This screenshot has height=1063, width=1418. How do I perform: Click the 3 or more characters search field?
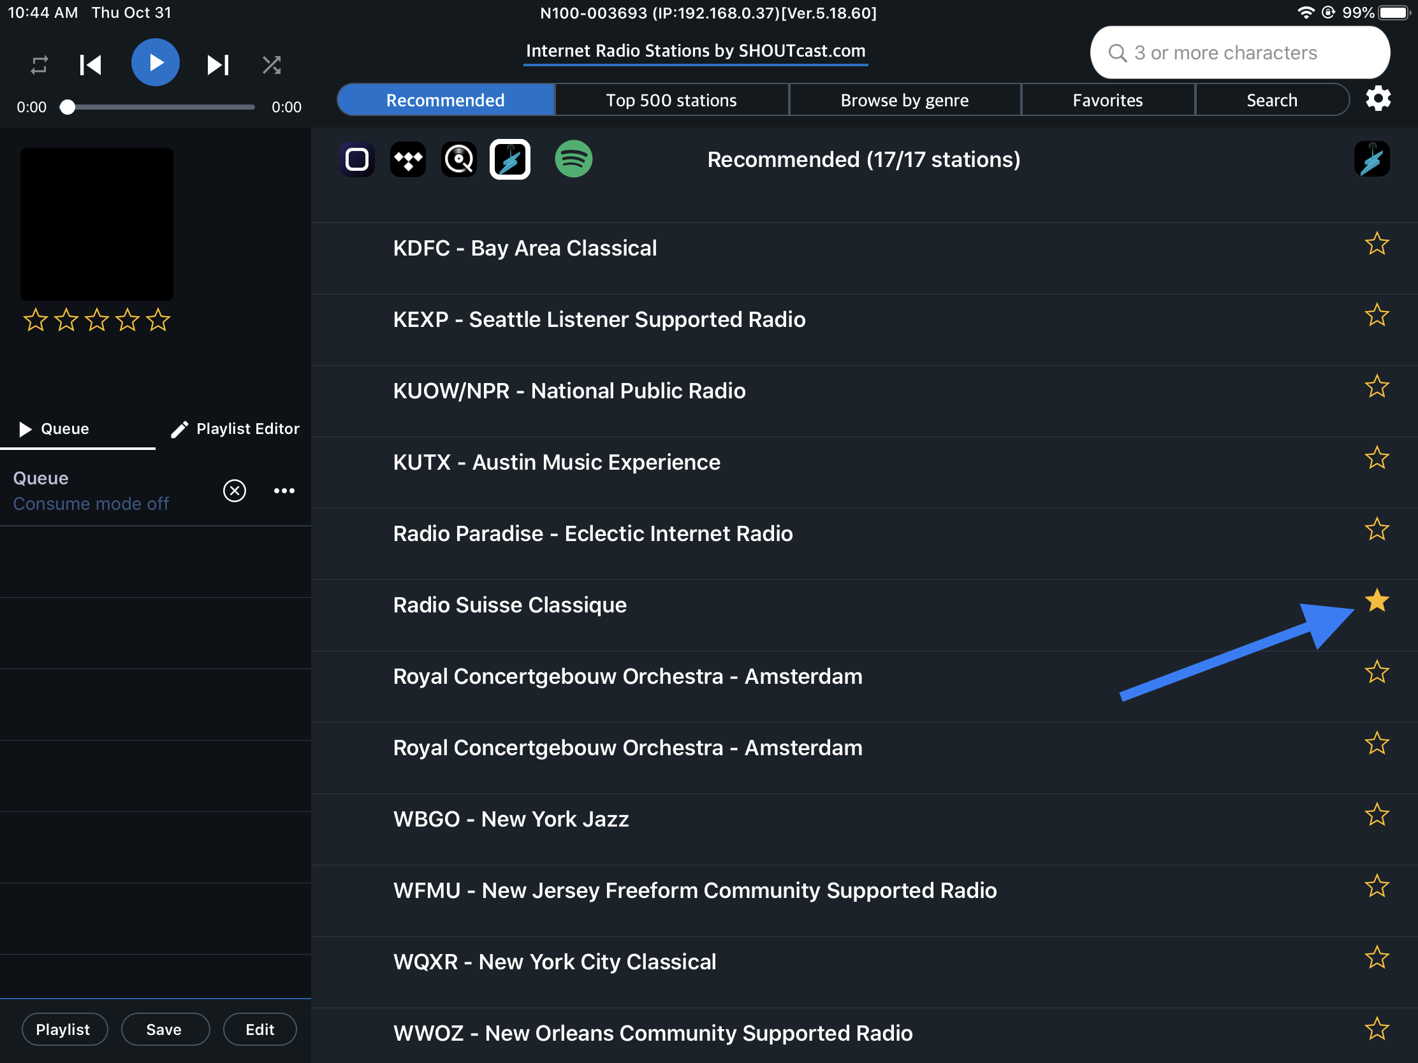(1239, 52)
